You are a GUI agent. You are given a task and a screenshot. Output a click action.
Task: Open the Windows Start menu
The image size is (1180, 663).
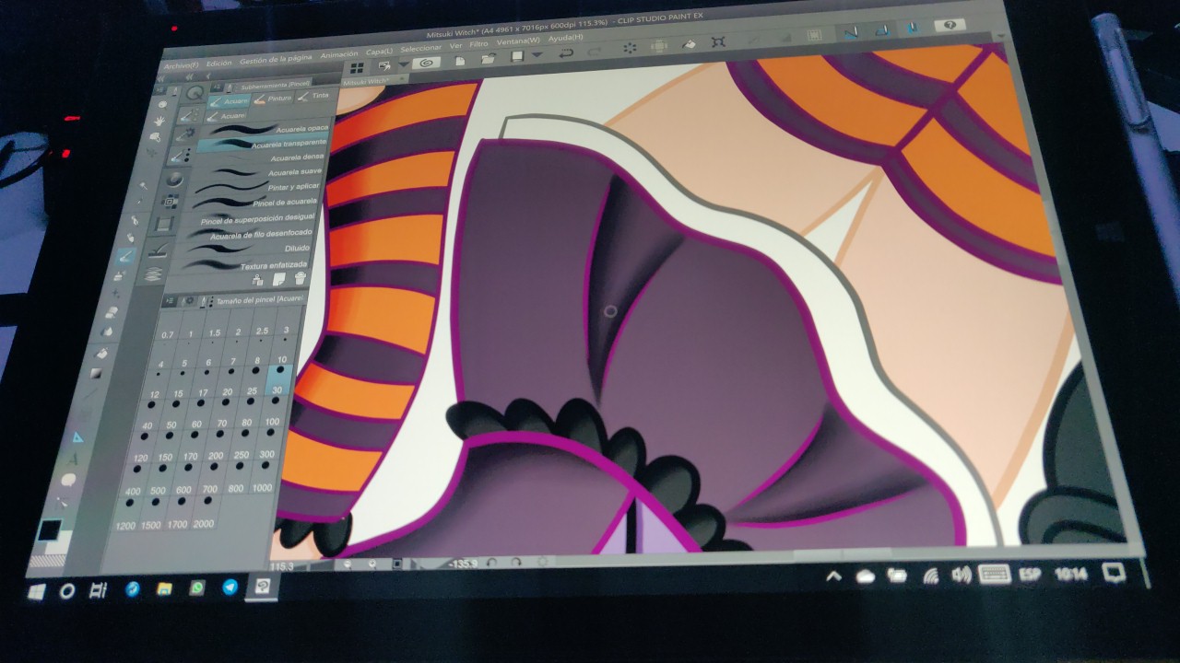37,591
